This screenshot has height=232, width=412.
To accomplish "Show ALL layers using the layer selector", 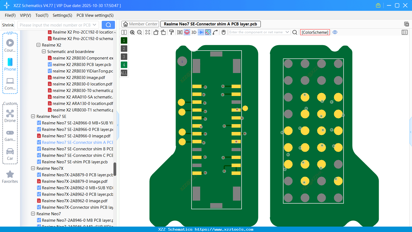I will [124, 73].
